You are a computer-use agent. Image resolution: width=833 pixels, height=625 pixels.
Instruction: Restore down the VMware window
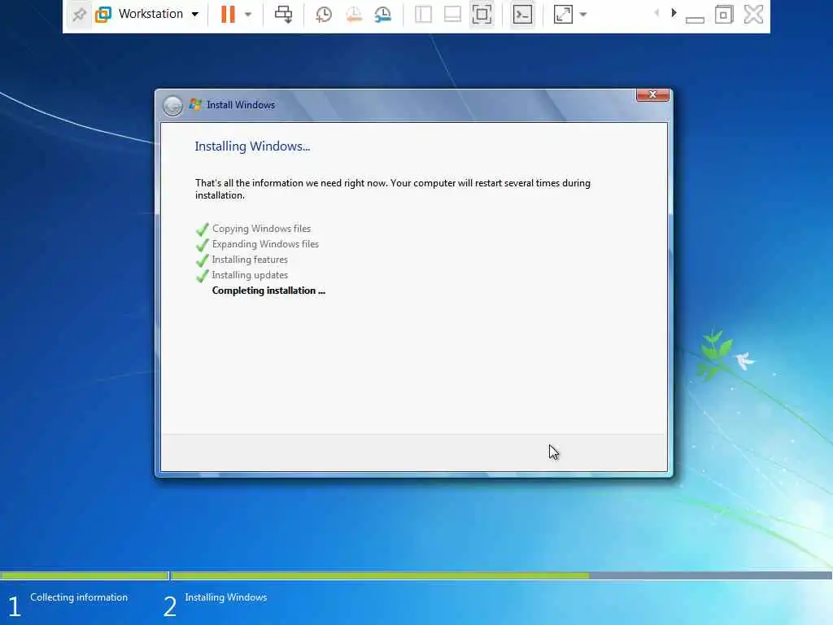tap(723, 15)
